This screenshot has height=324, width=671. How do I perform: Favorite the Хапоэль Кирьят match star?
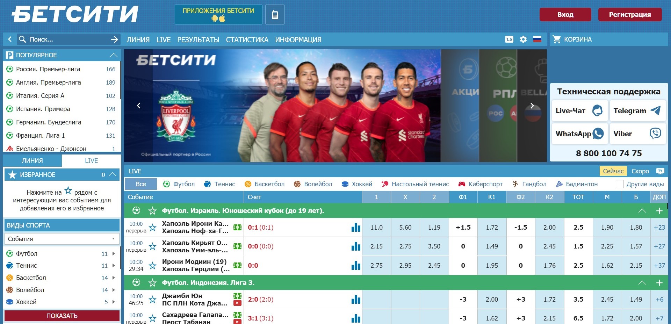153,246
